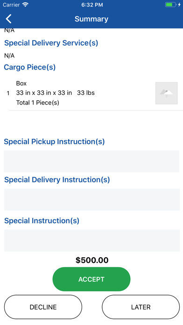183x325 pixels.
Task: Tap the 6:32 PM clock
Action: (x=92, y=5)
